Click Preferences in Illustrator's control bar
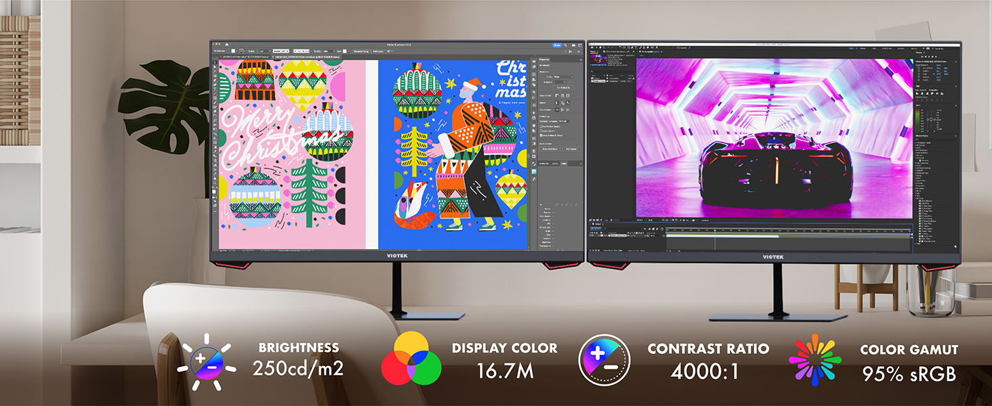992x406 pixels. coord(378,51)
